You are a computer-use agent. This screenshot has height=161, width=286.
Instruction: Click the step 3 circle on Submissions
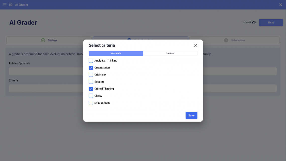[226, 40]
